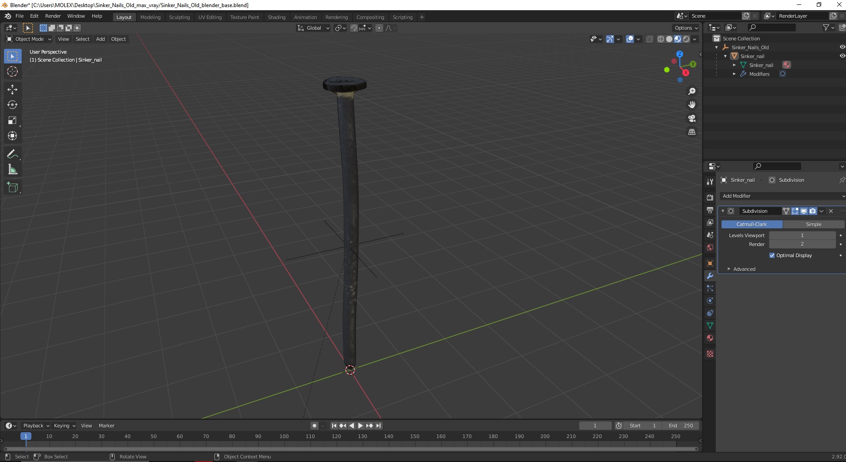Toggle the Optimal Display checkbox

click(772, 255)
